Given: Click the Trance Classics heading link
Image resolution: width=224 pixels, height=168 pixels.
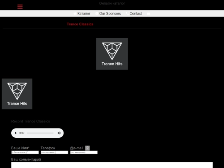Looking at the screenshot, I should point(80,24).
